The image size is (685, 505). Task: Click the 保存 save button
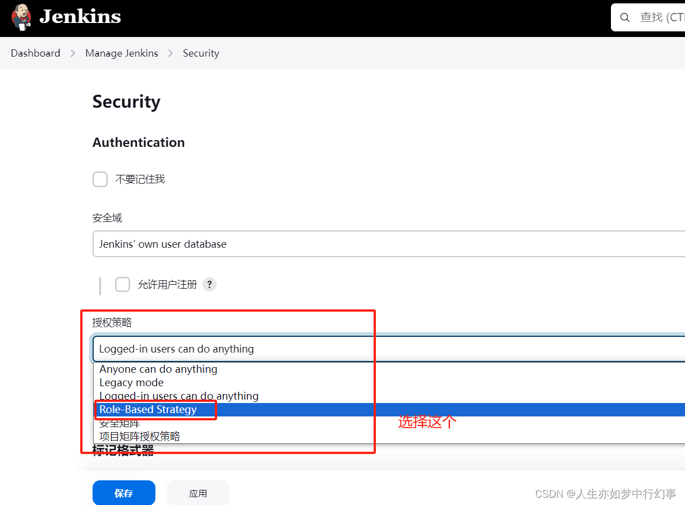pyautogui.click(x=124, y=493)
